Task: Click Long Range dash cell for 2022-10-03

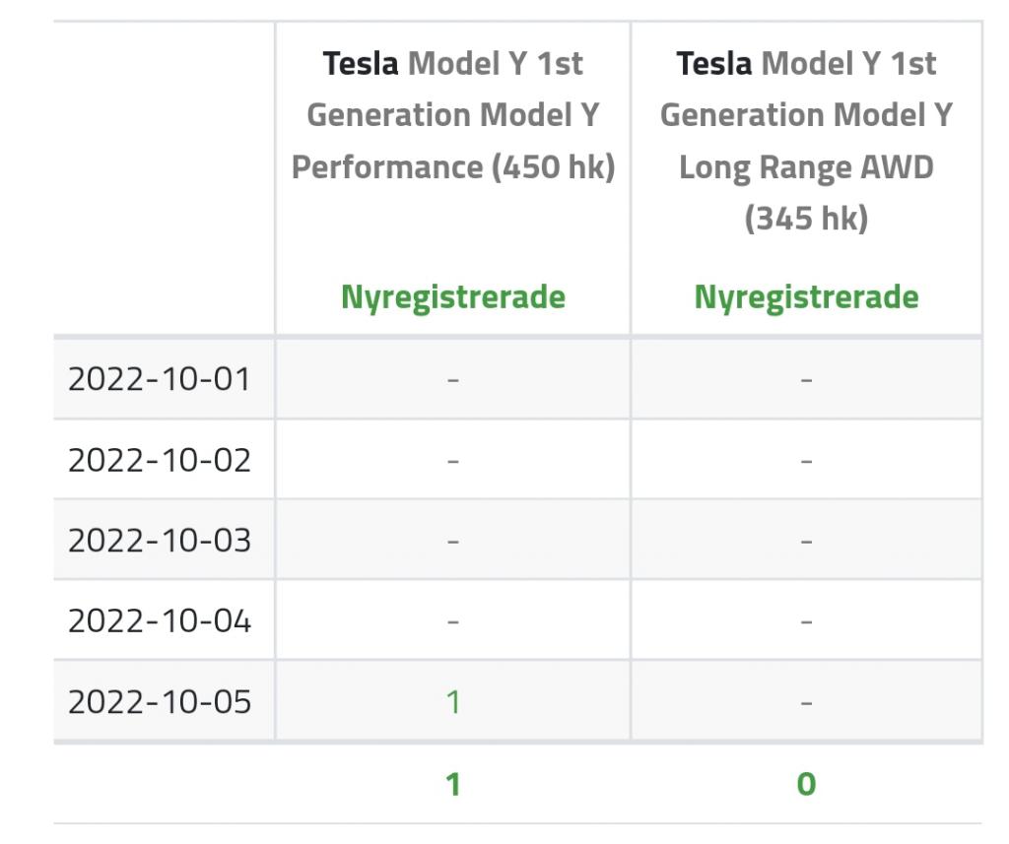Action: coord(806,541)
